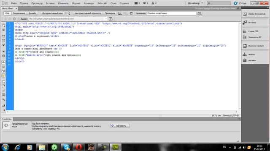Select the Свойства panel tab
Screen dimensions: 270x151
pos(7,119)
